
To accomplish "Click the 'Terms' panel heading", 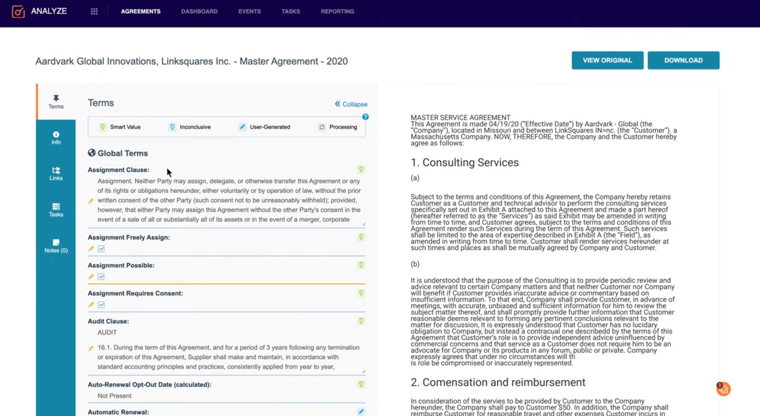I will point(101,103).
